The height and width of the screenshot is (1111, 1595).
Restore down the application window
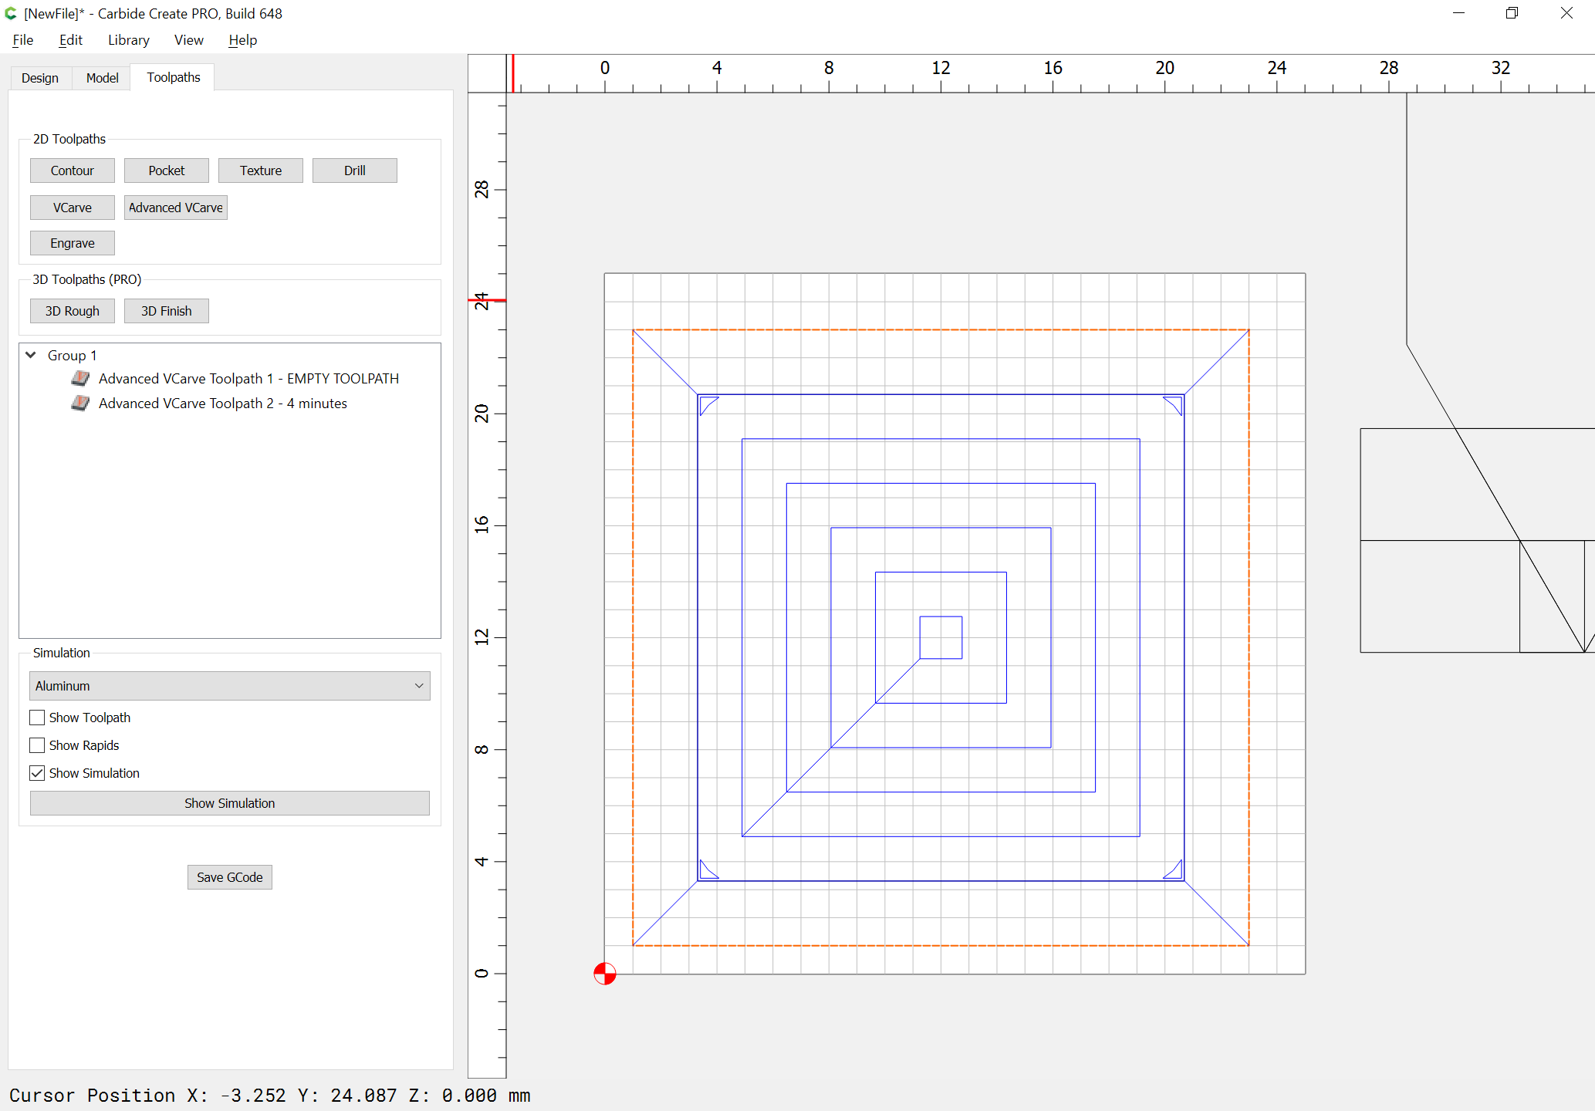(1512, 13)
